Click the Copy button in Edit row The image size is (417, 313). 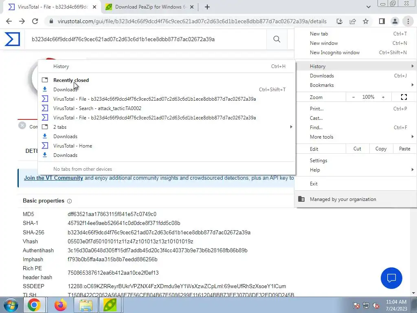381,149
